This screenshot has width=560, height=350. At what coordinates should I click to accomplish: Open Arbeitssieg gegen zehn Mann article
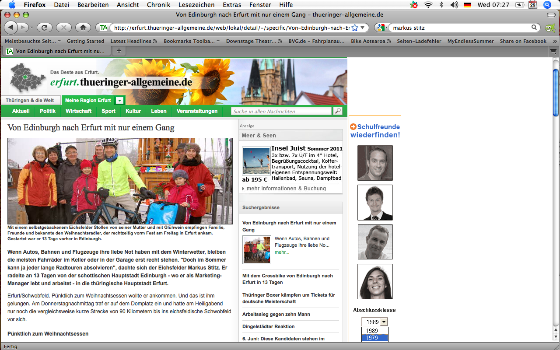coord(276,314)
